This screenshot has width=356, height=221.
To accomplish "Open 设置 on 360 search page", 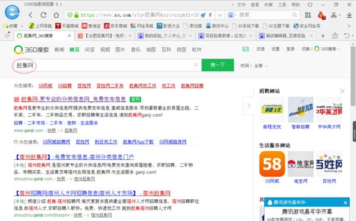I will pos(275,49).
